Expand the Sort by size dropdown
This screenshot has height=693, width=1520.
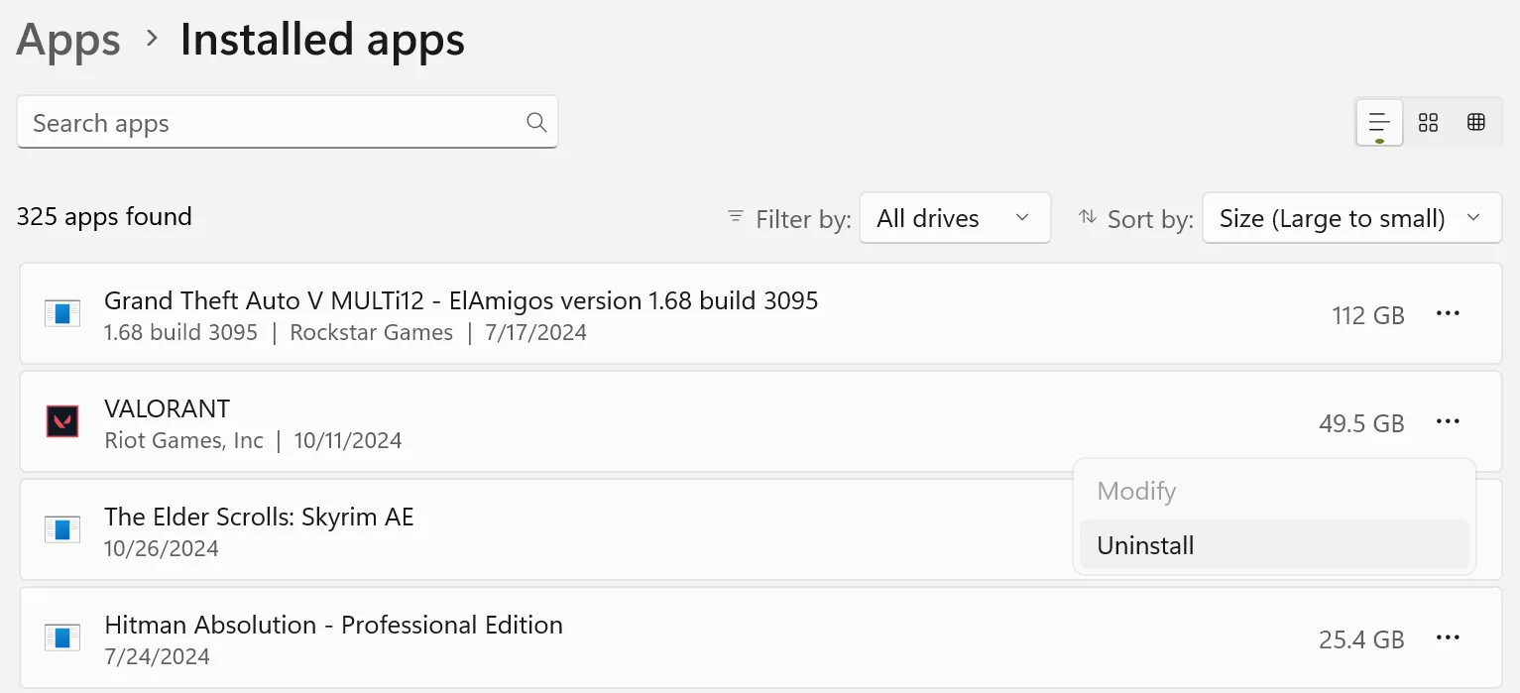(x=1351, y=218)
